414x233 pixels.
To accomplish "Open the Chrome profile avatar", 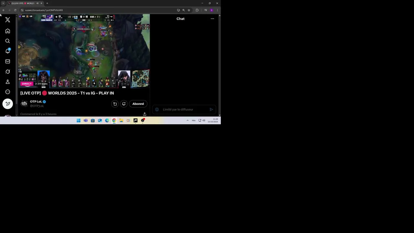I will tap(212, 10).
